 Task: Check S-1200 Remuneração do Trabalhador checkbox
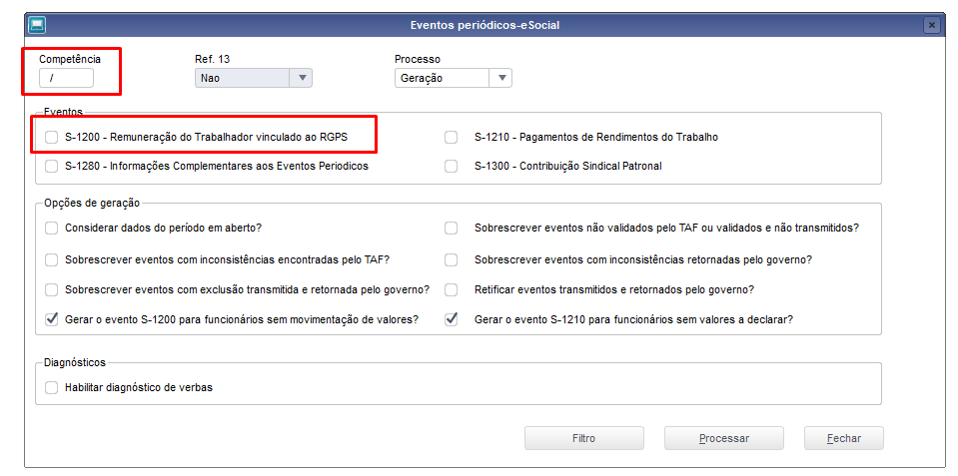tap(51, 138)
